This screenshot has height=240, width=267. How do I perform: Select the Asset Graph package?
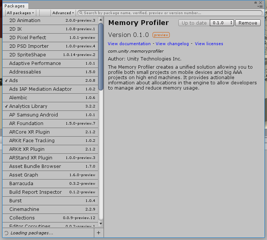(50, 175)
